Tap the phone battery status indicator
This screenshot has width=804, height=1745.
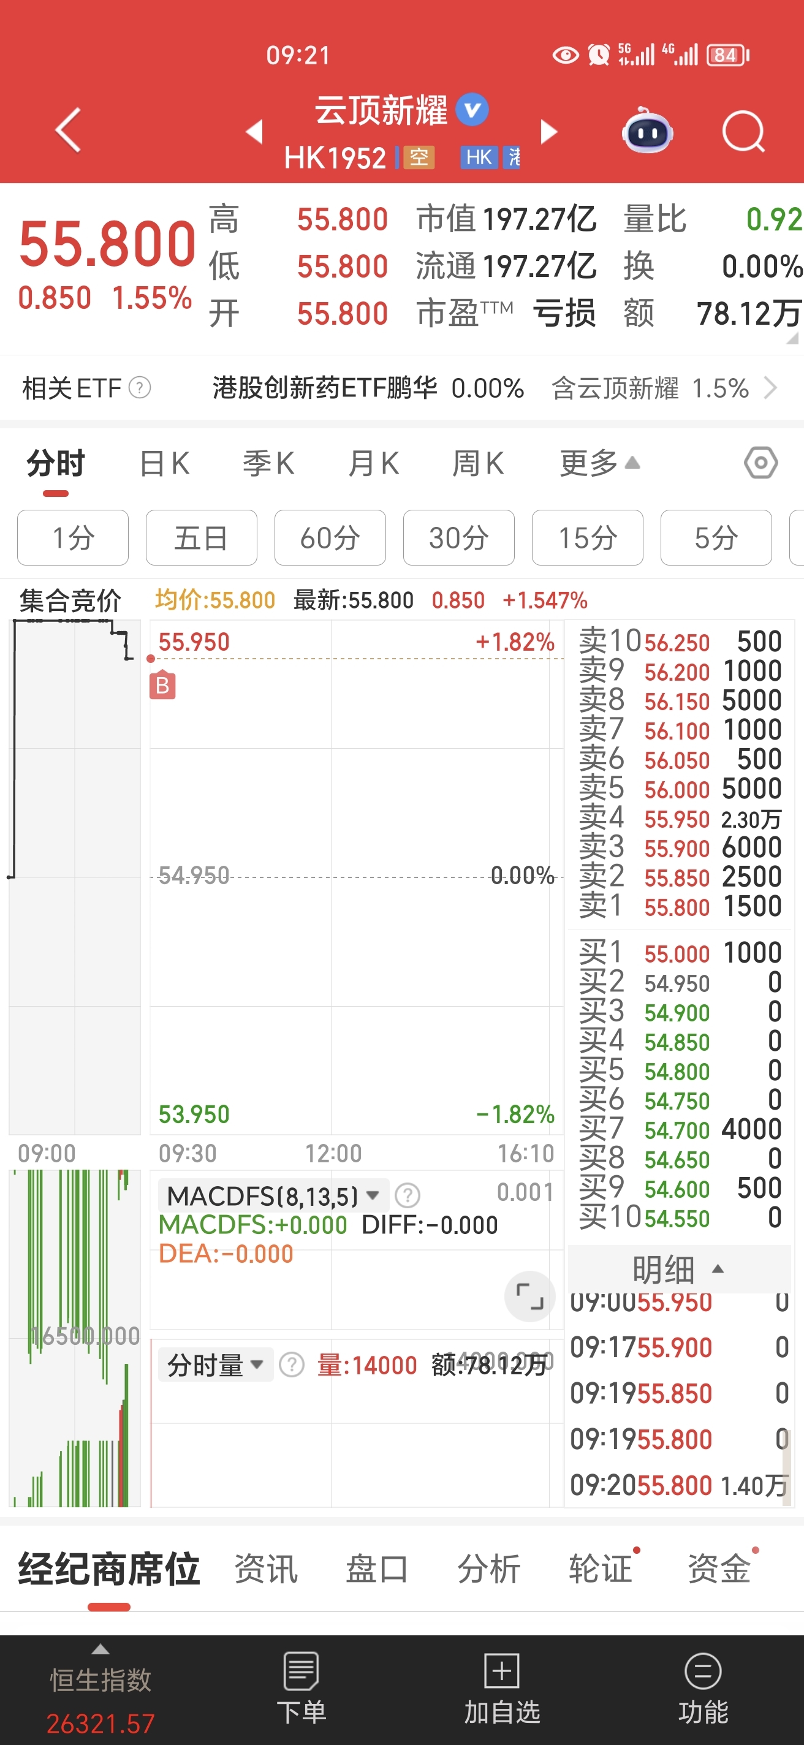(727, 55)
